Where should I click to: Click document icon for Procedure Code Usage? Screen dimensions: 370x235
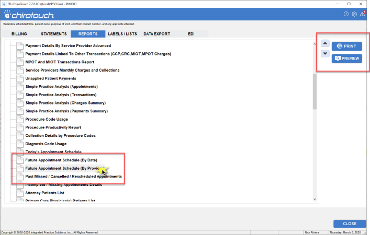[20, 119]
